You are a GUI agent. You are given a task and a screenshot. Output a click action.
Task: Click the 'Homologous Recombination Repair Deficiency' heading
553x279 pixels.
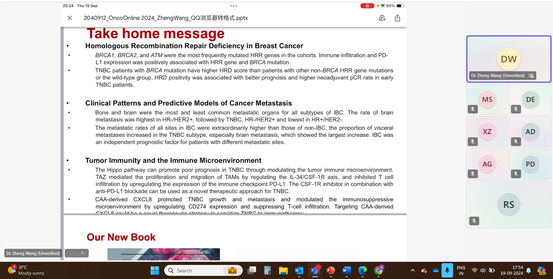pyautogui.click(x=194, y=46)
